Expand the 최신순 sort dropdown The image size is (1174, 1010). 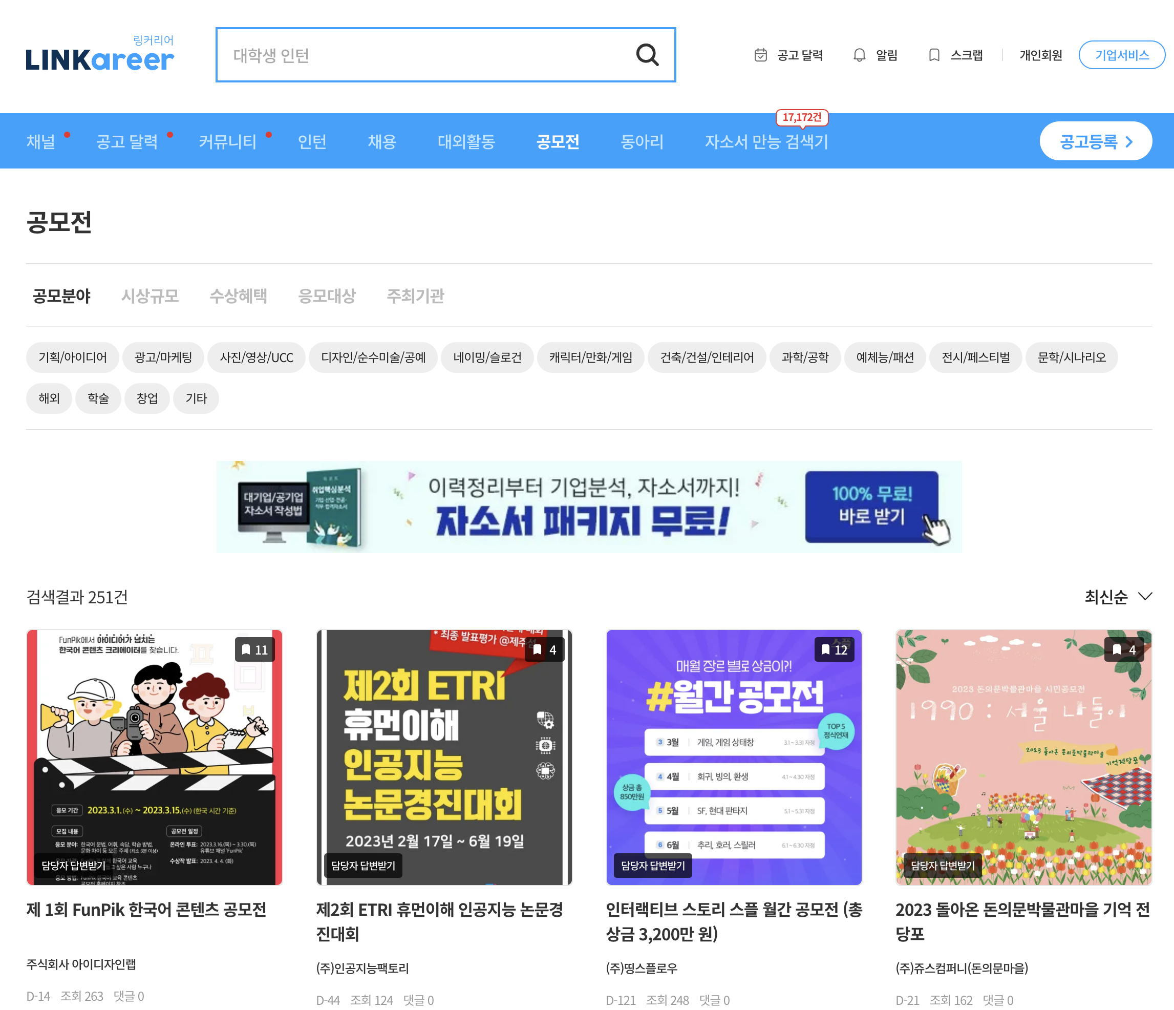(x=1117, y=596)
